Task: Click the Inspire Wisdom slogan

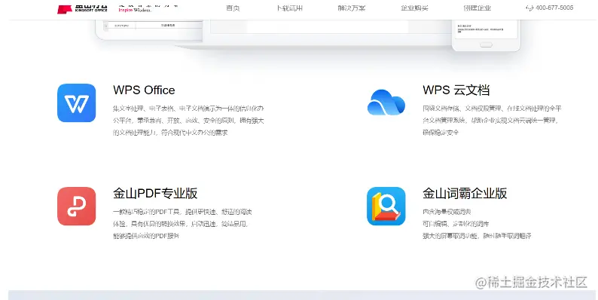Action: click(x=135, y=10)
